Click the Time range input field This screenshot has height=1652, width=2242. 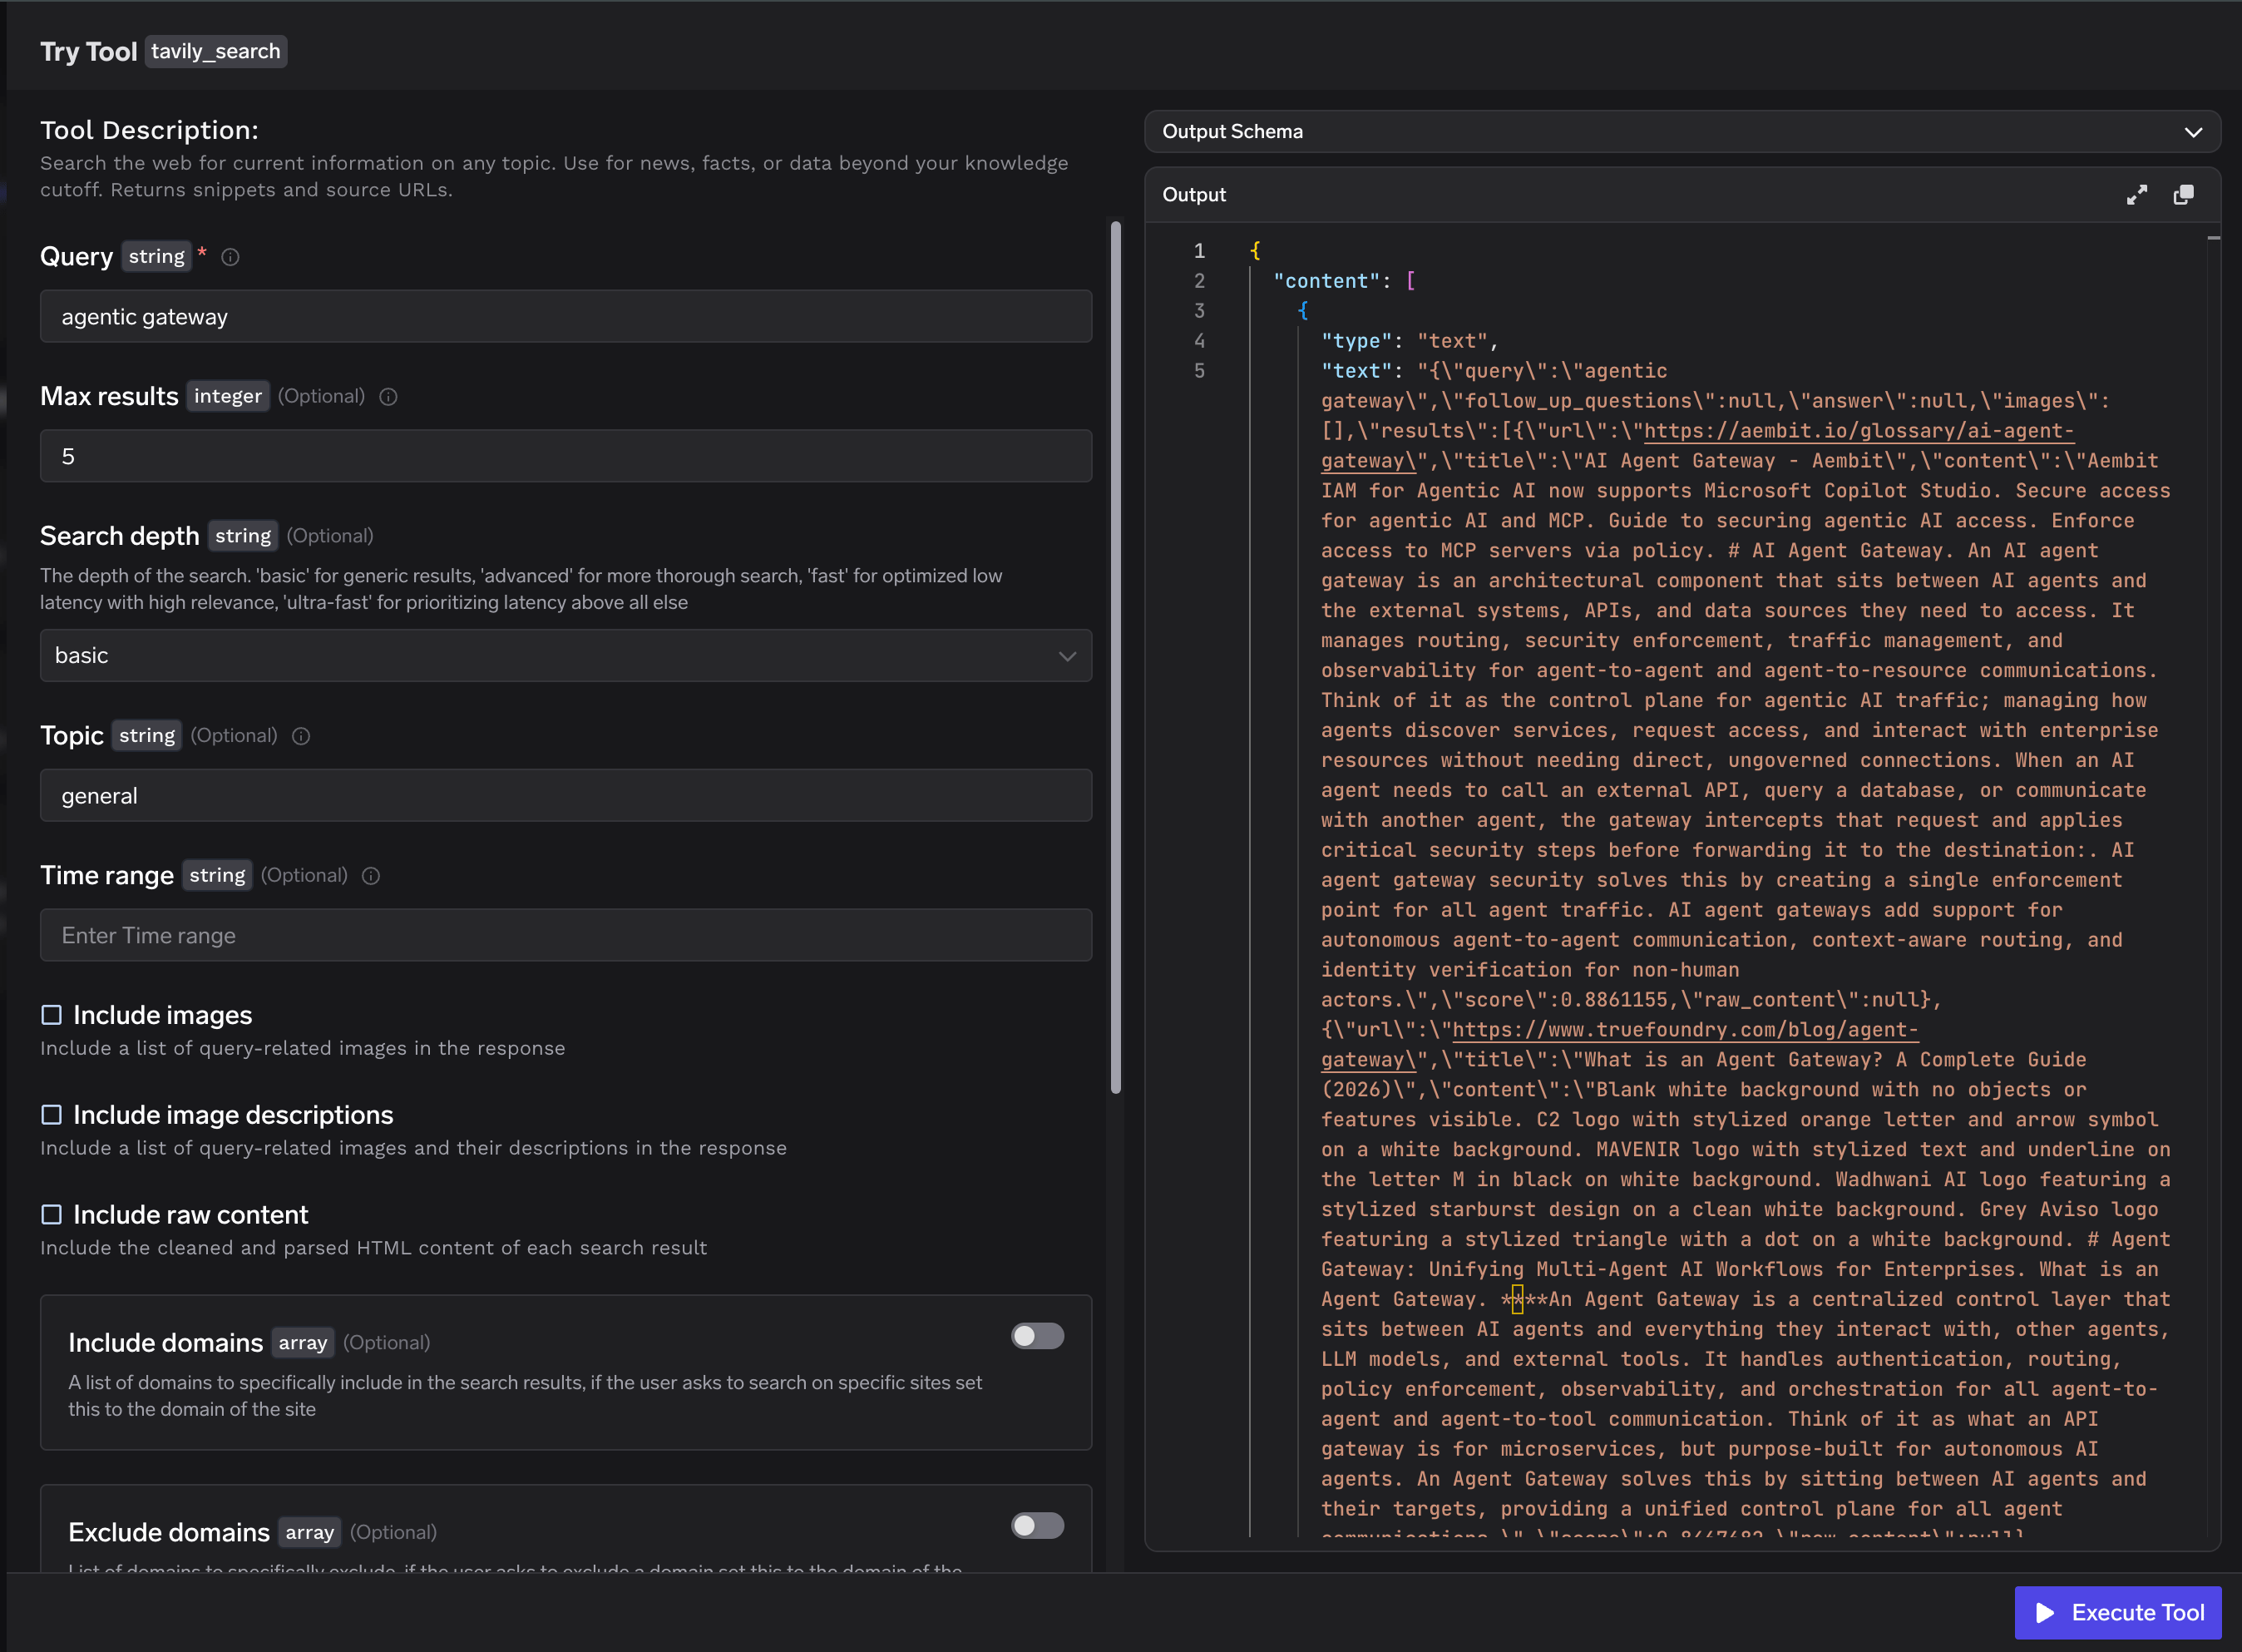click(565, 936)
